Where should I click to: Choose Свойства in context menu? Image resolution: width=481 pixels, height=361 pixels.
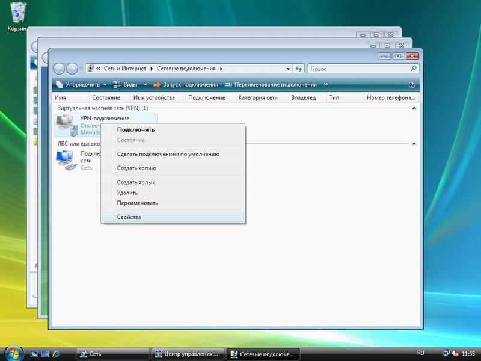(x=173, y=217)
